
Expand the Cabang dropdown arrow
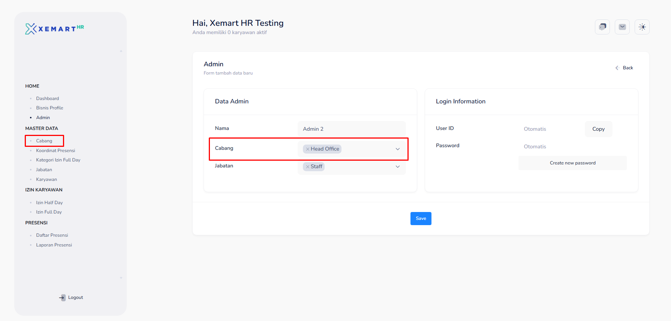click(397, 149)
